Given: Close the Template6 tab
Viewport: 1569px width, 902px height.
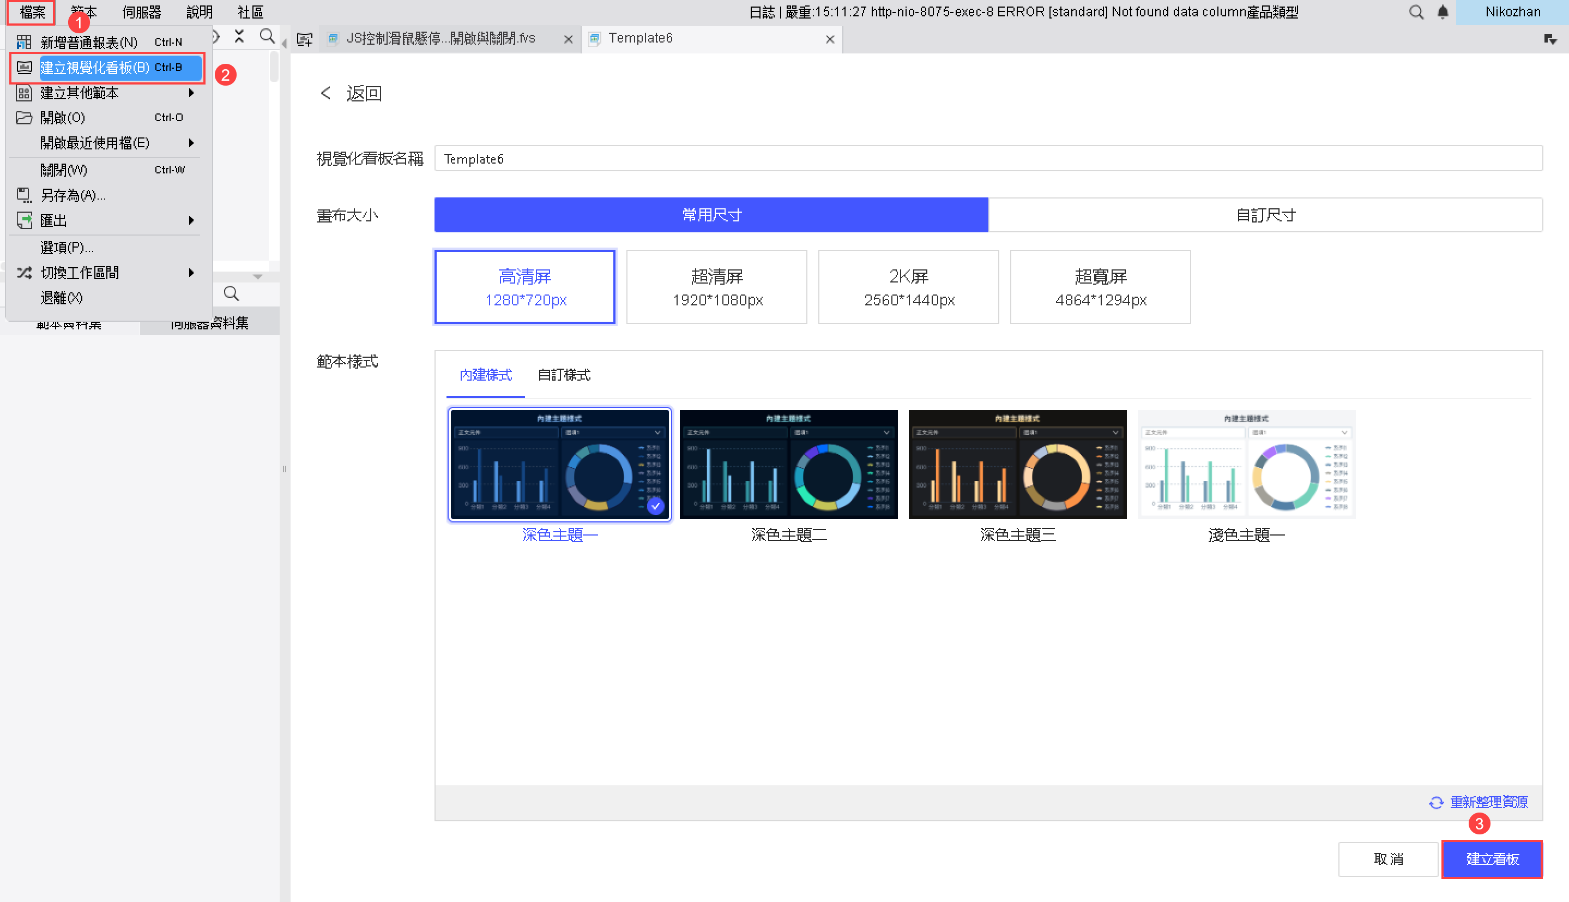Looking at the screenshot, I should pos(830,39).
